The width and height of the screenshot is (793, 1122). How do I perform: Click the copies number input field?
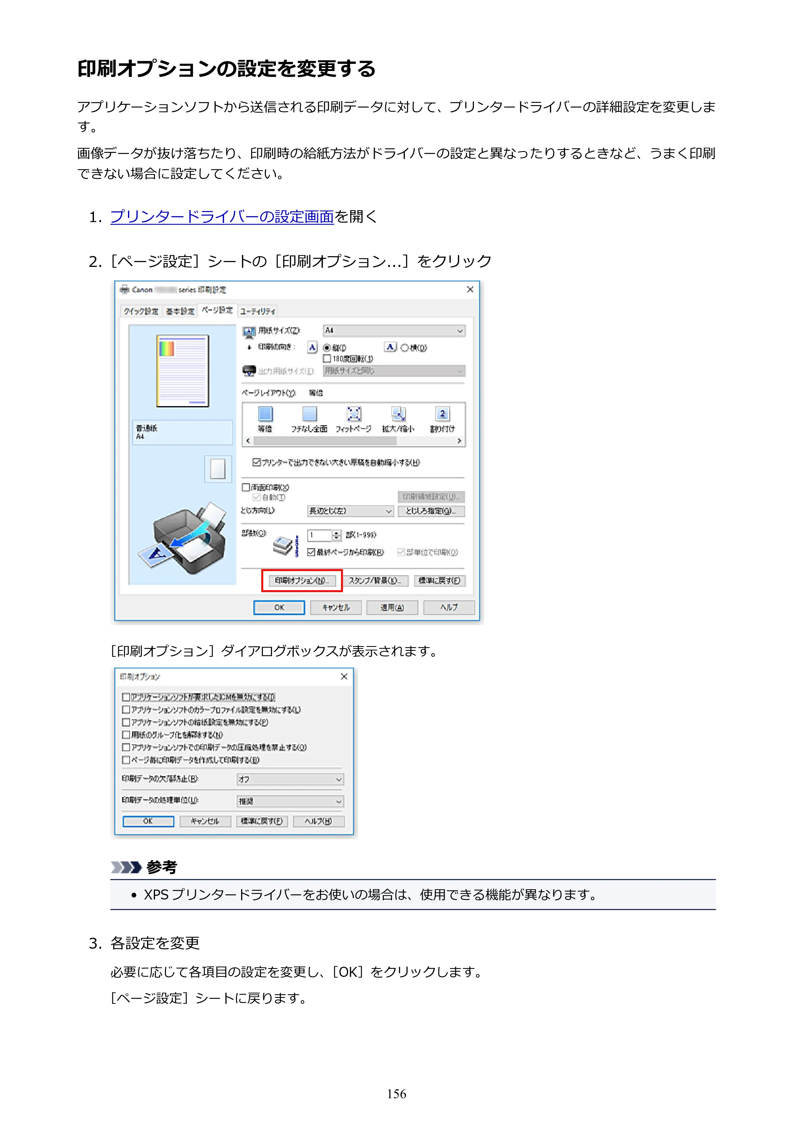(320, 535)
